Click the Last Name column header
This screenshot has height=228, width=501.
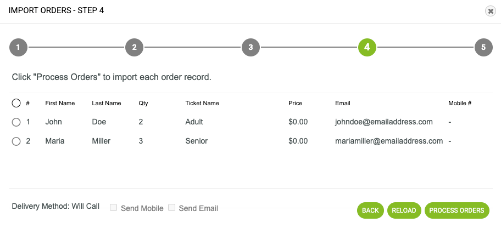pyautogui.click(x=107, y=103)
